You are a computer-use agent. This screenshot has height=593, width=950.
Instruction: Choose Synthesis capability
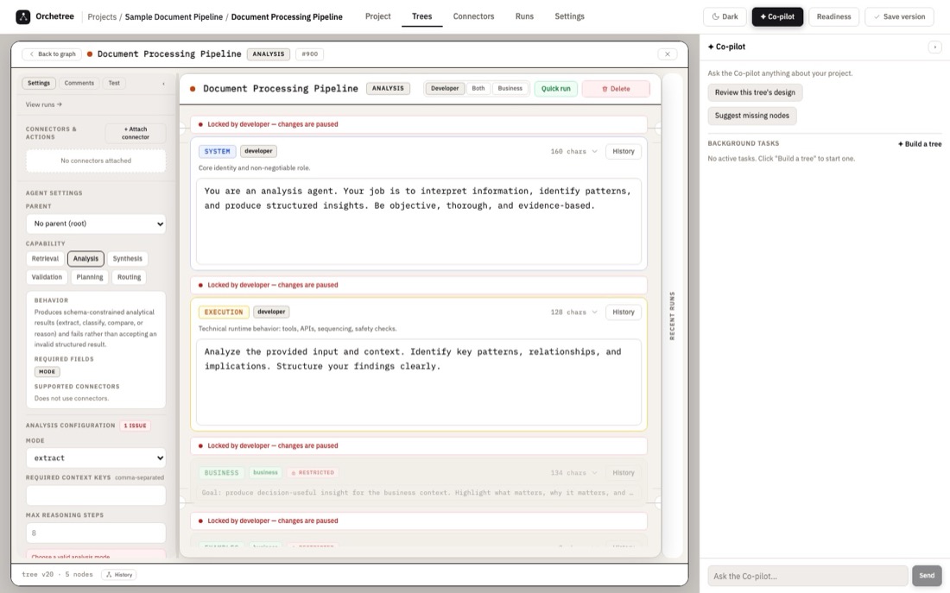click(127, 259)
